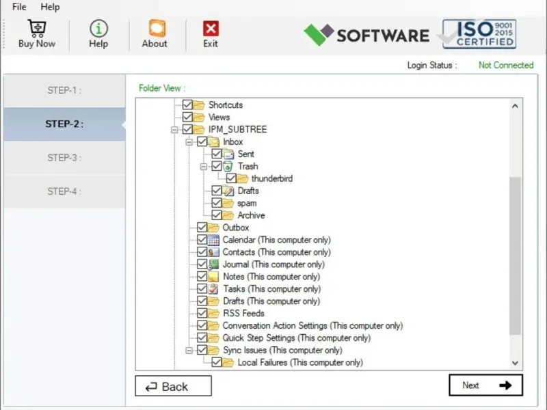Click the Folder View label

coord(162,88)
